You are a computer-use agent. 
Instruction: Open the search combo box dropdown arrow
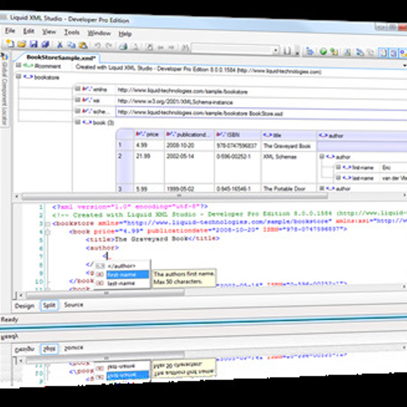pos(276,51)
